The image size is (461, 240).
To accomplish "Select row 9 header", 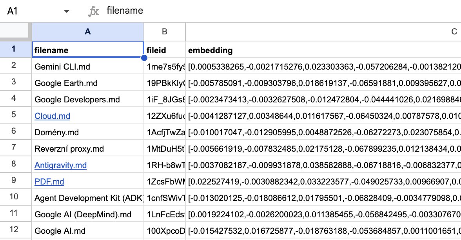I will pyautogui.click(x=16, y=181).
